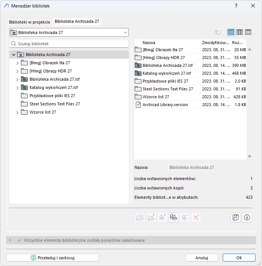Select Steel Sections Text Files 27 in tree
The image size is (262, 266).
tap(55, 104)
